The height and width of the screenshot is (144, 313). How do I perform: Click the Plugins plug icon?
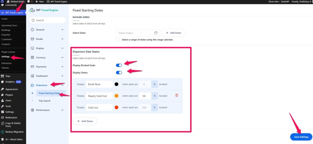pos(2,95)
